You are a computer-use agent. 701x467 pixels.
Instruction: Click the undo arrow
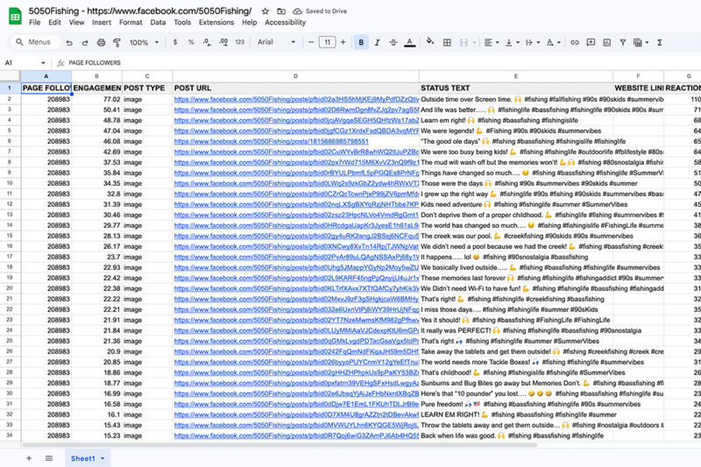point(68,42)
